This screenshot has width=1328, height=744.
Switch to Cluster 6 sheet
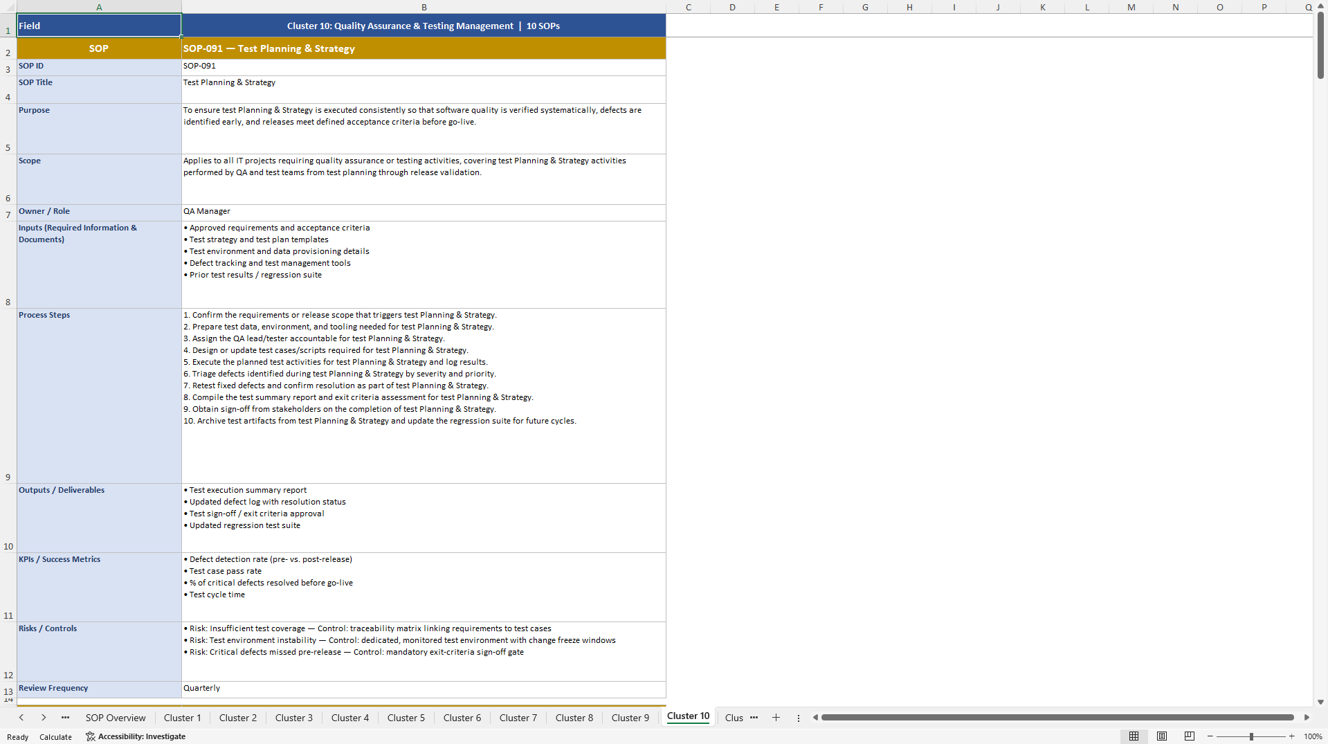click(x=462, y=718)
